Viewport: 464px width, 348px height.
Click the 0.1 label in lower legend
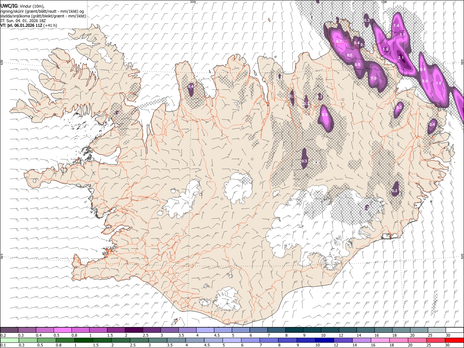(3, 345)
